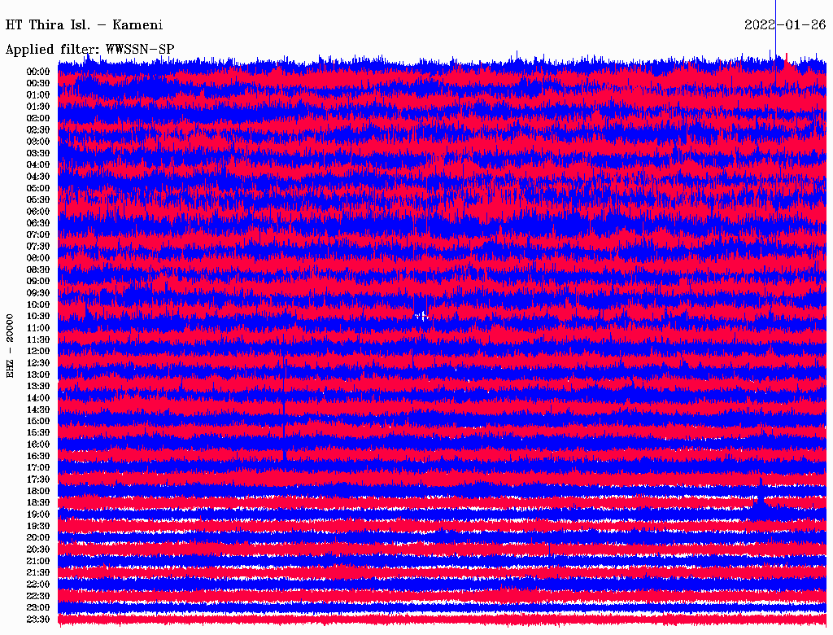Select the 12:30 time label

pos(38,363)
